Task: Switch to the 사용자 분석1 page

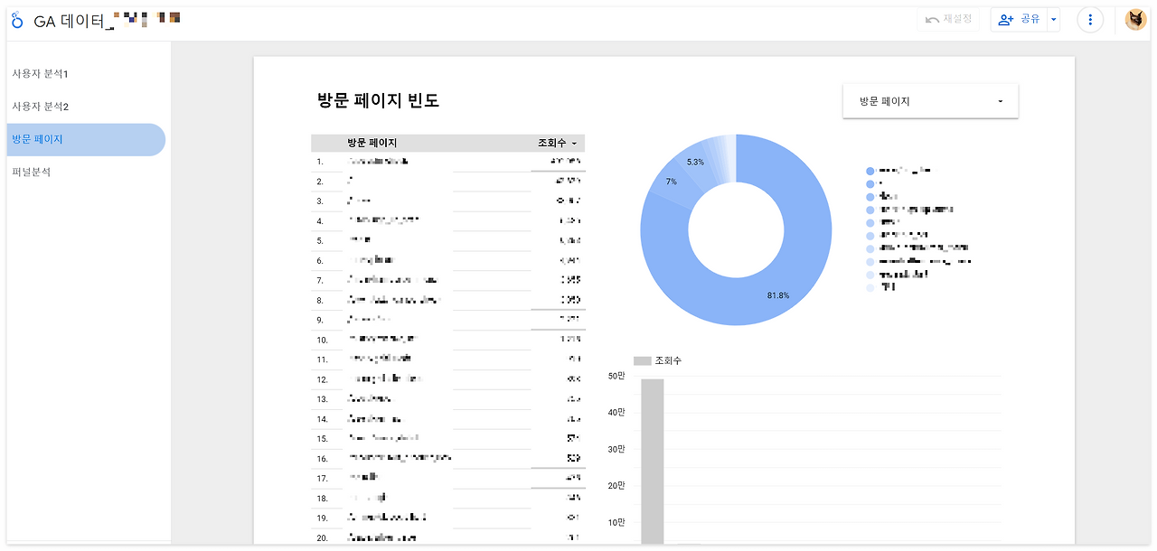Action: (x=39, y=73)
